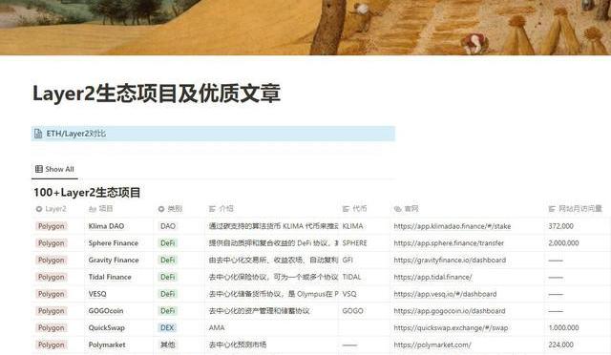The image size is (611, 355).
Task: Click the 代币 column text icon
Action: [x=346, y=209]
